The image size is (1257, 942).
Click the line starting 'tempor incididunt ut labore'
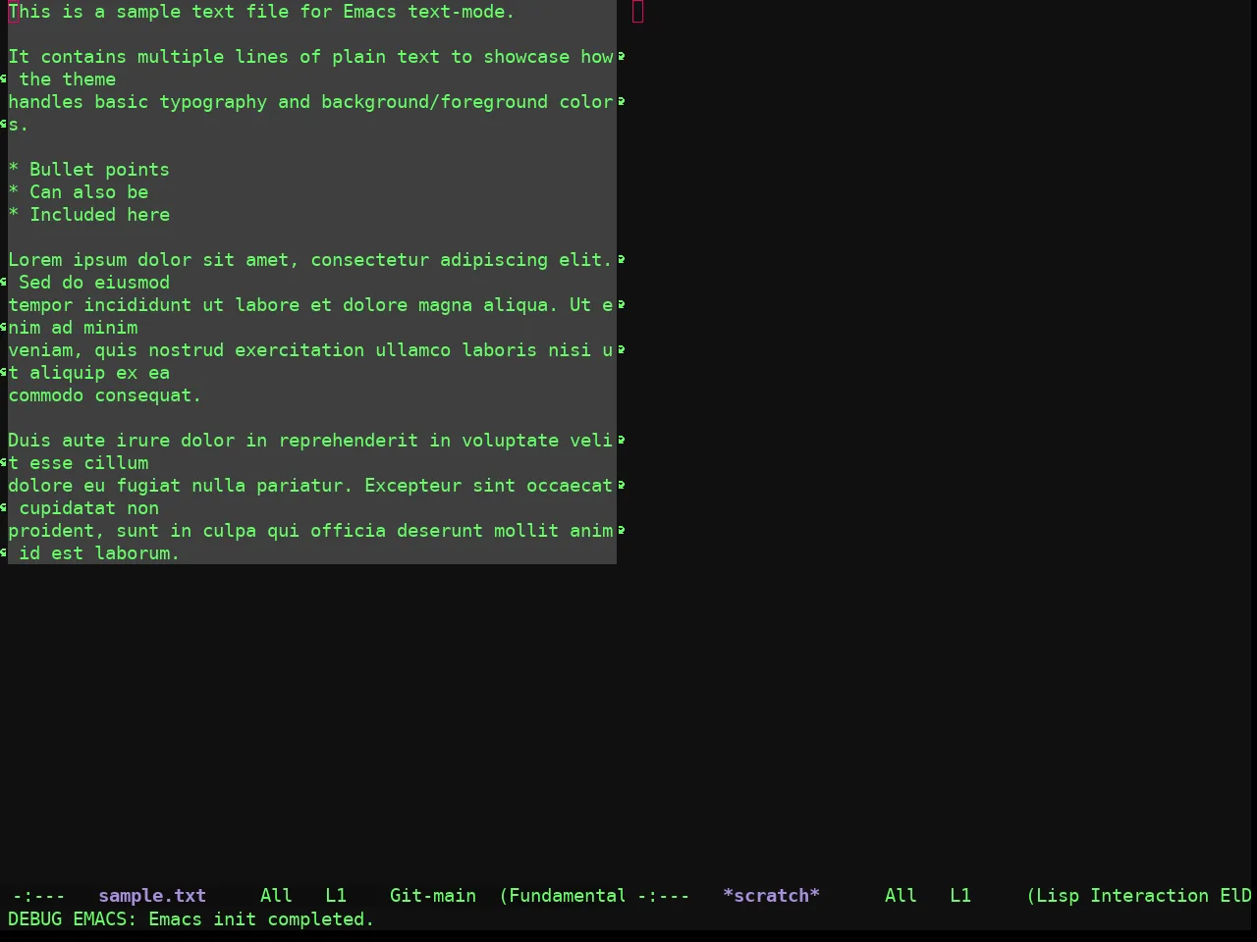[310, 305]
